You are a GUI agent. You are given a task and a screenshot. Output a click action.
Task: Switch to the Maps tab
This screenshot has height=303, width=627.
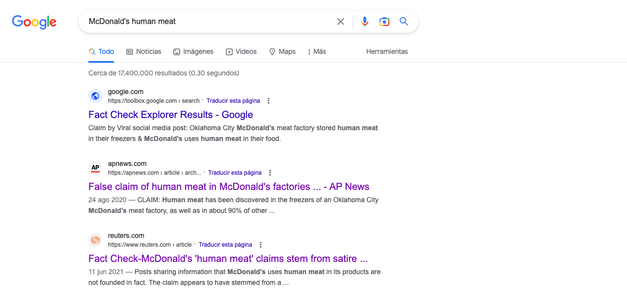(282, 51)
